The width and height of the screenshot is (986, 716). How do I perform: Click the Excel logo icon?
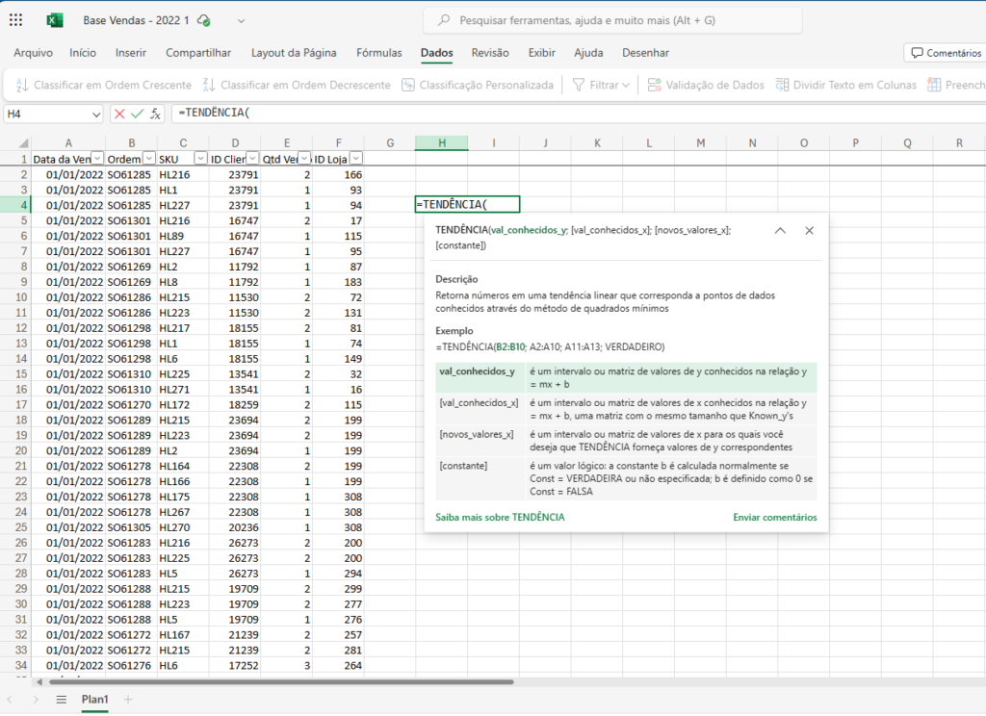55,20
